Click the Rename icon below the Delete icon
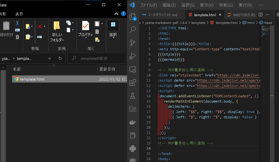 click(39, 37)
